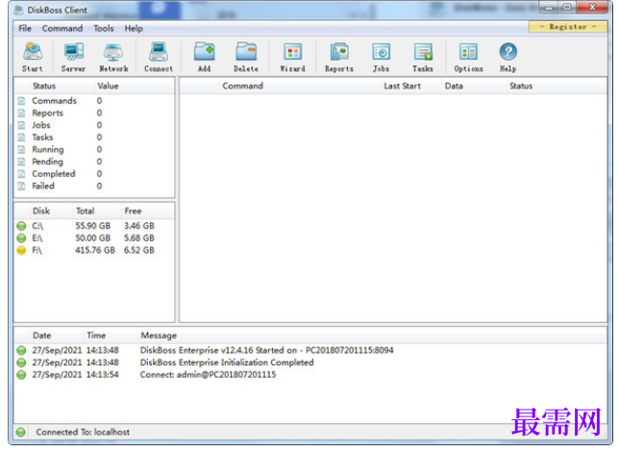This screenshot has width=619, height=452.
Task: Select the Reports status row
Action: [x=94, y=113]
